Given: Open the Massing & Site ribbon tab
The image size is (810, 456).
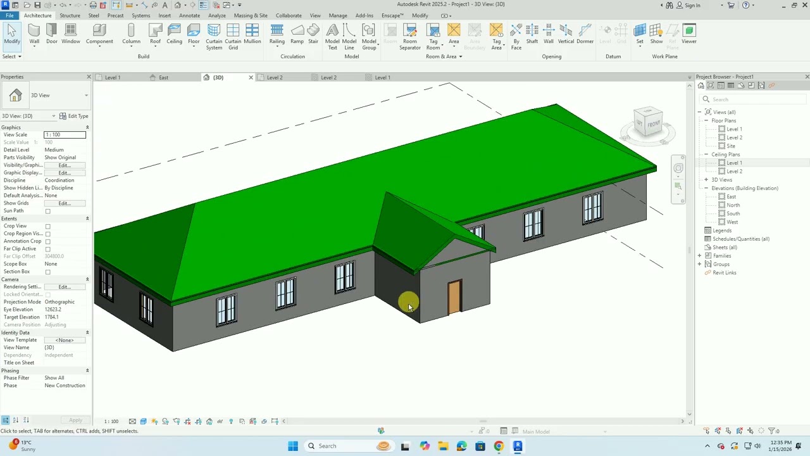Looking at the screenshot, I should [251, 15].
